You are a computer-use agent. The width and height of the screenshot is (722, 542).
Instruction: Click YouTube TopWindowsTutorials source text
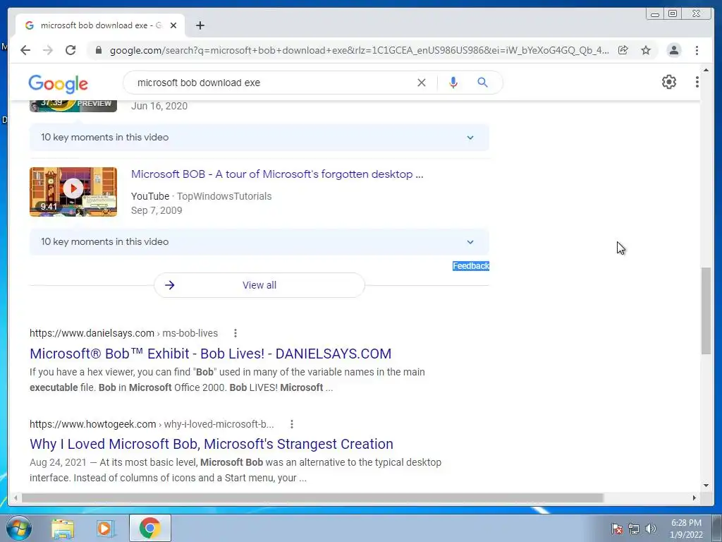pos(201,196)
